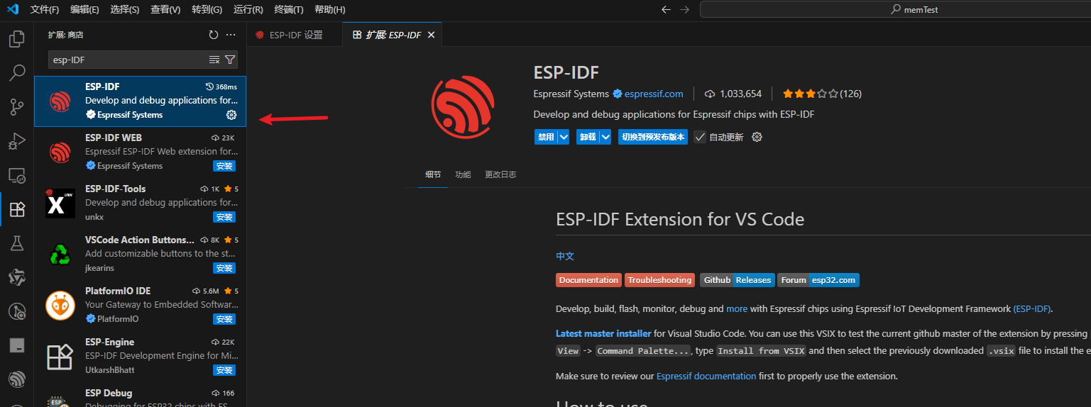Open the 更改日志 changelog tab

click(500, 174)
